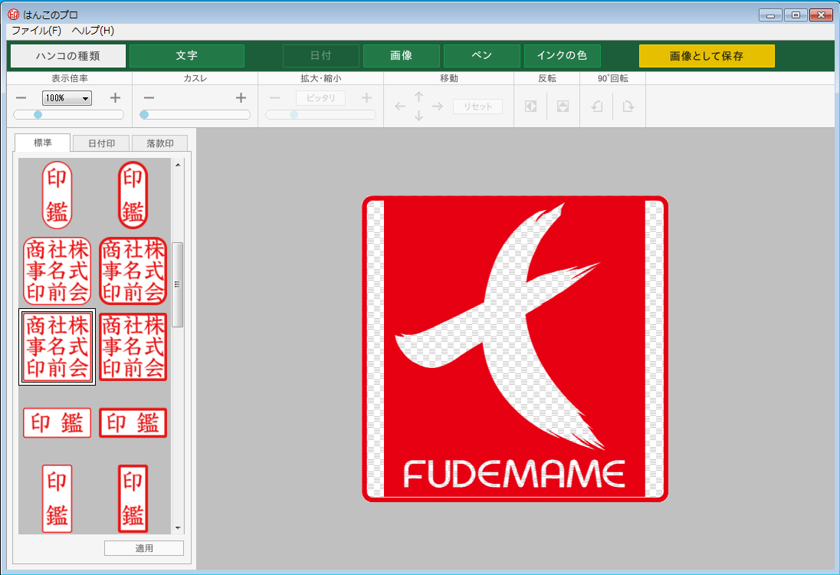The height and width of the screenshot is (575, 840).
Task: Increase カスレ with the plus icon
Action: point(241,98)
